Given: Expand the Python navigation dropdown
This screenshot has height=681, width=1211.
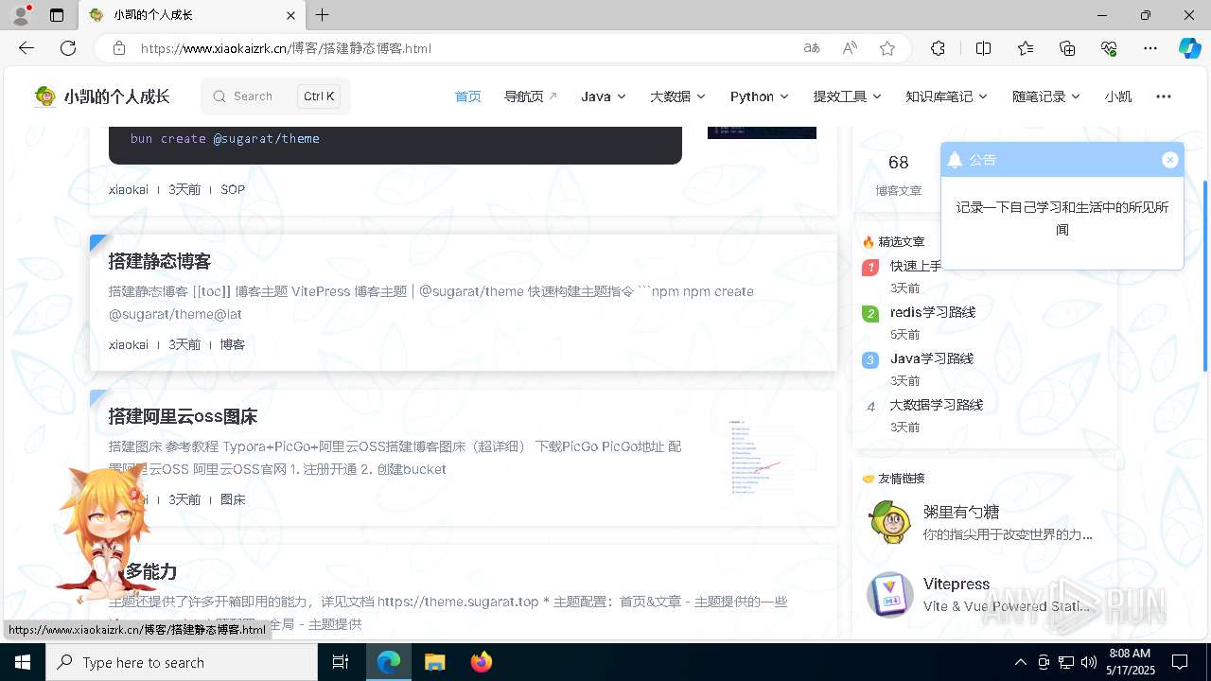Looking at the screenshot, I should pos(760,96).
